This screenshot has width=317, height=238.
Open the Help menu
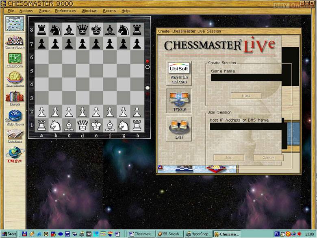click(x=125, y=11)
